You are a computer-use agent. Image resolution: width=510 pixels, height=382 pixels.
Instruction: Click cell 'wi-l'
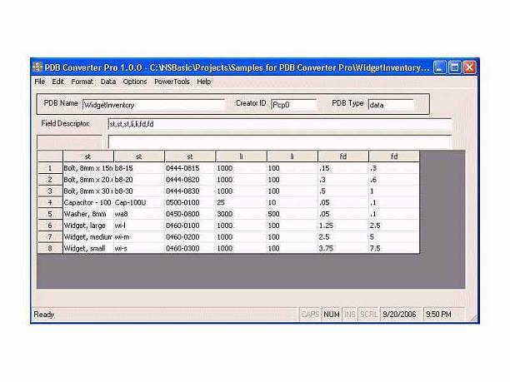coord(139,226)
